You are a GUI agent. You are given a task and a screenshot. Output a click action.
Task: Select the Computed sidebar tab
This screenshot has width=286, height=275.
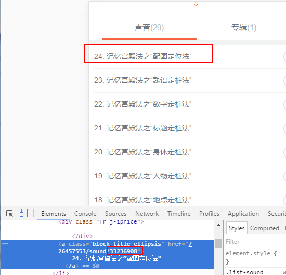click(265, 228)
